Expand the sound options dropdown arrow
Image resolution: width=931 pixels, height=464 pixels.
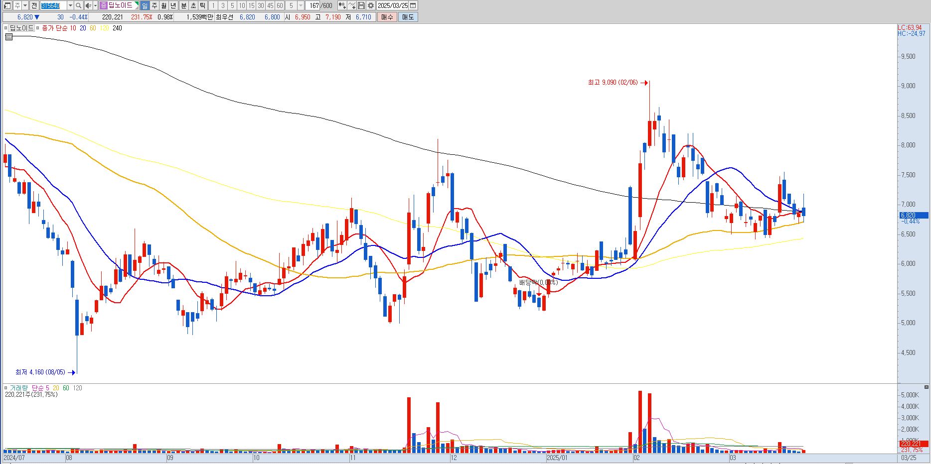pos(95,5)
